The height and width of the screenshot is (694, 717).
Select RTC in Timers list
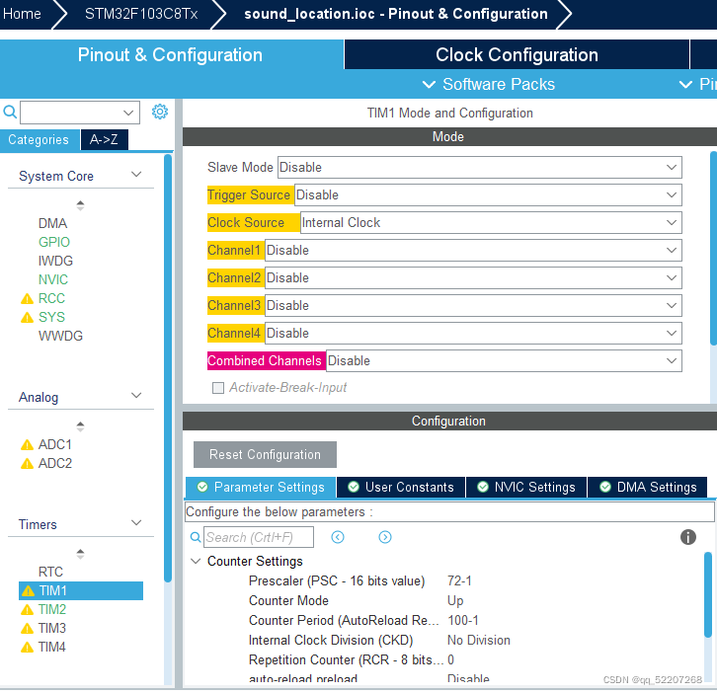(50, 572)
